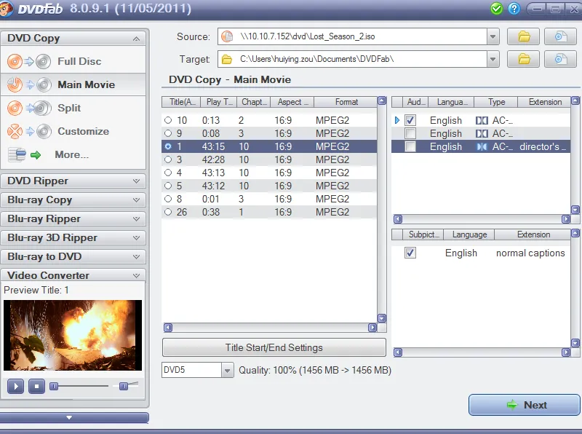Select title 3 radio button
The height and width of the screenshot is (434, 582).
coord(168,159)
